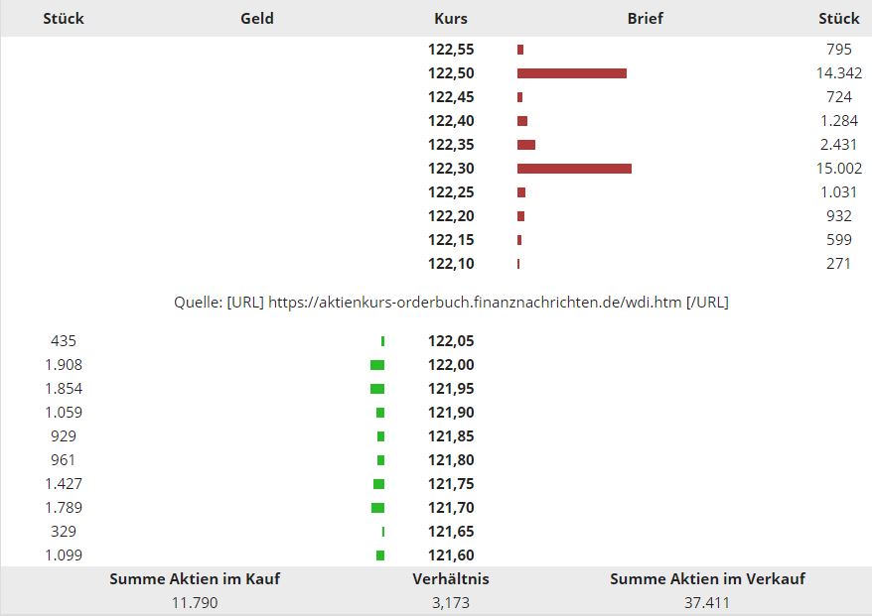The width and height of the screenshot is (872, 616).
Task: Select the Brief column header
Action: pyautogui.click(x=645, y=18)
